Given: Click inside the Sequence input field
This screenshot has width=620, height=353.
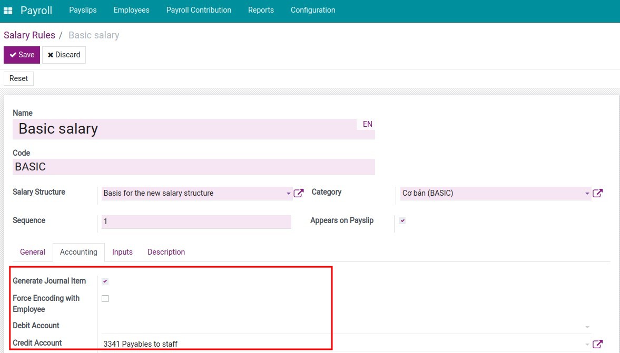Looking at the screenshot, I should click(x=195, y=221).
